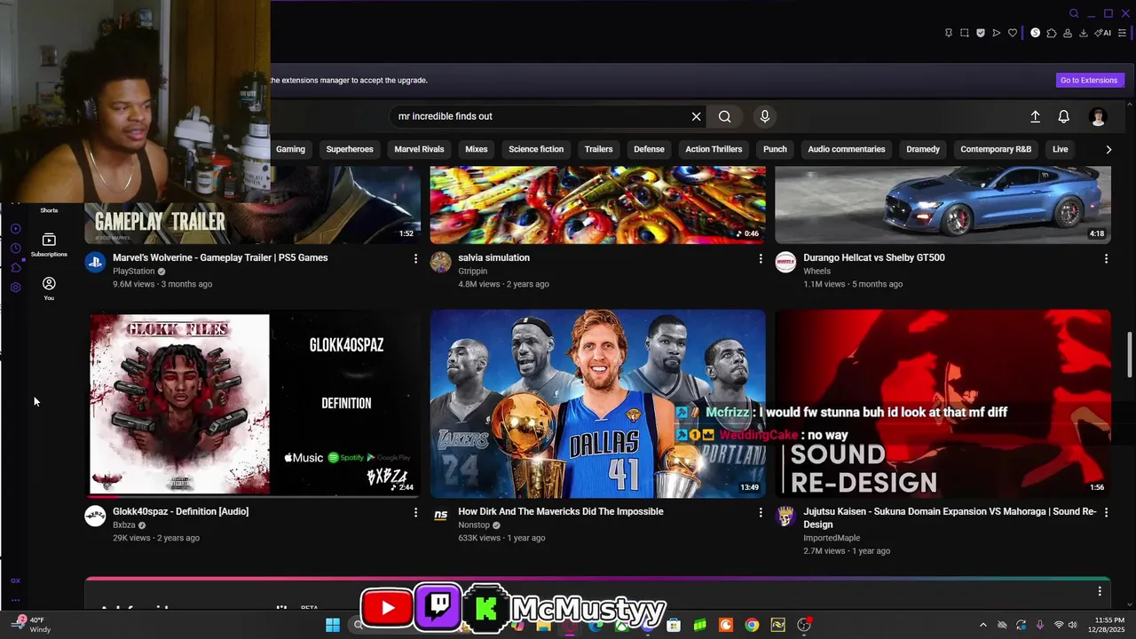The height and width of the screenshot is (639, 1136).
Task: Clear the search box with the X
Action: (x=697, y=116)
